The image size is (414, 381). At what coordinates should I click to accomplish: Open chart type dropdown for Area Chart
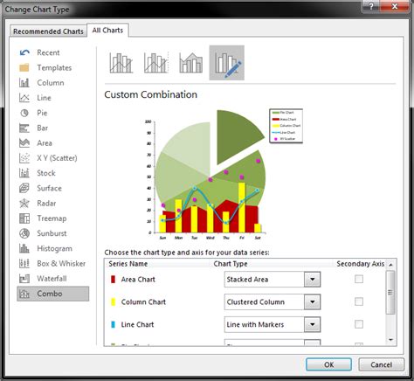[312, 280]
